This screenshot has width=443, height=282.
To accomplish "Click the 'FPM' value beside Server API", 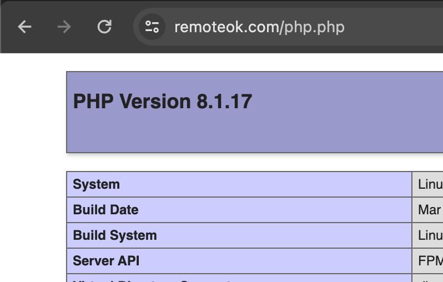I will coord(430,261).
